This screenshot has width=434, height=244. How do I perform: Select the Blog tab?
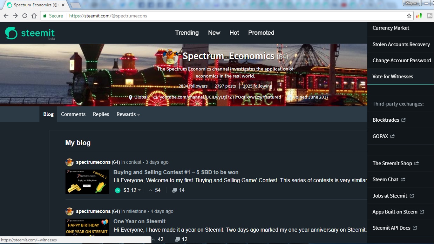click(48, 114)
